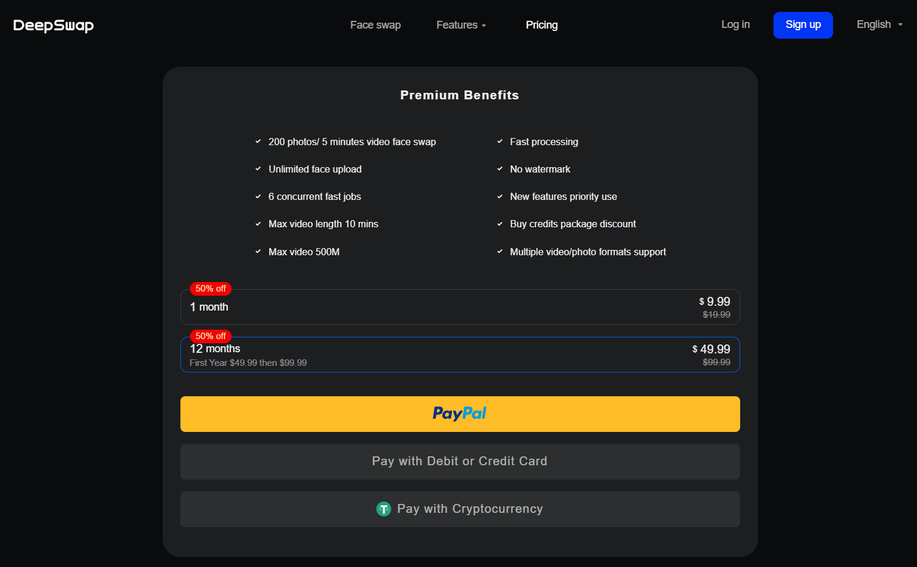Open the English language dropdown
This screenshot has height=567, width=917.
[874, 24]
